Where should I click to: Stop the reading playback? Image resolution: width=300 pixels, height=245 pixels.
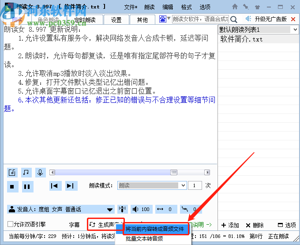[13, 186]
